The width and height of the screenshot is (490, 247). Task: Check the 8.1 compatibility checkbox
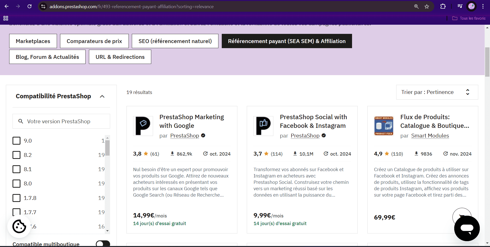pyautogui.click(x=16, y=169)
